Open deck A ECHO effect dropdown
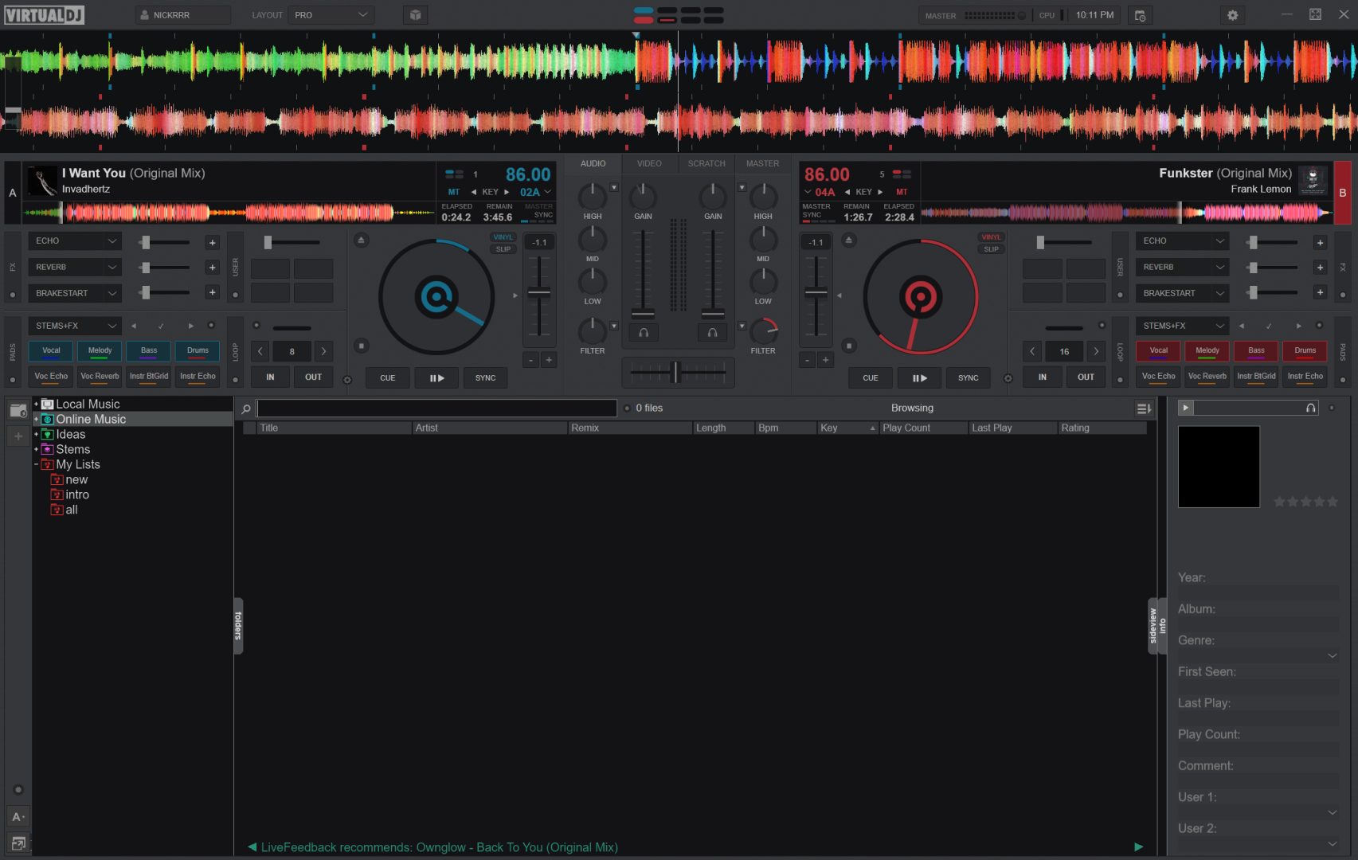Image resolution: width=1358 pixels, height=860 pixels. (75, 240)
